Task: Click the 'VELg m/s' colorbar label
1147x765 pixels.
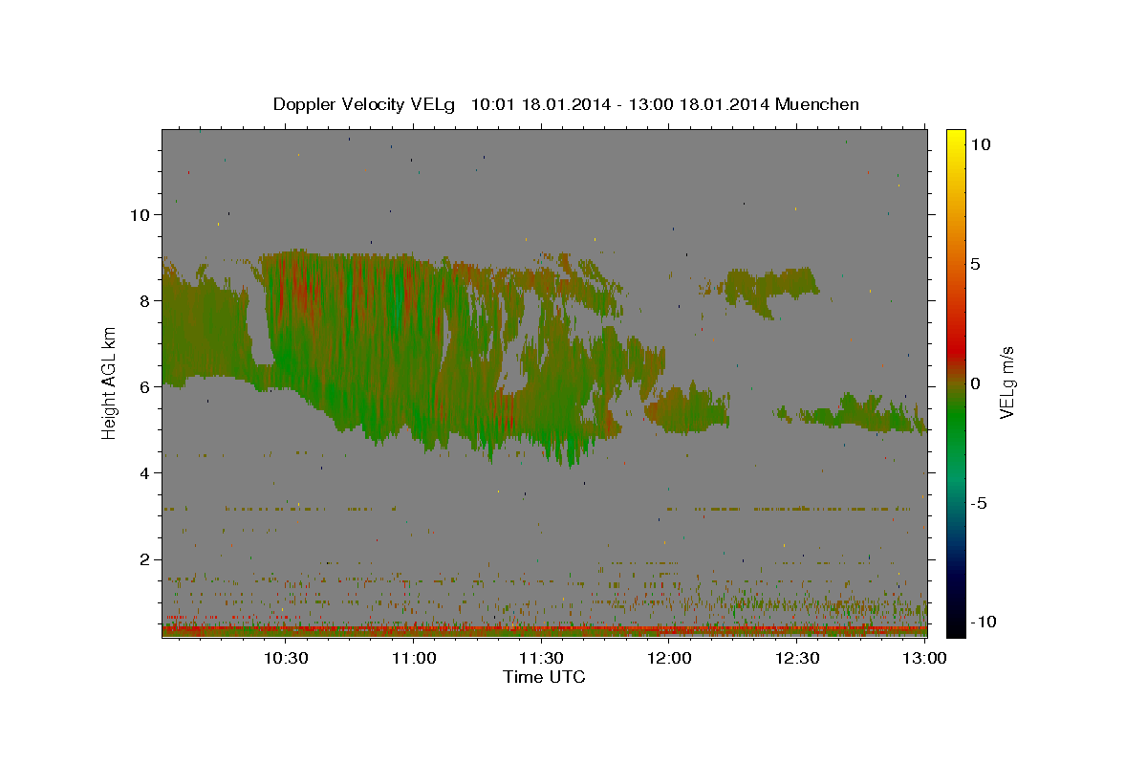Action: coord(1006,382)
